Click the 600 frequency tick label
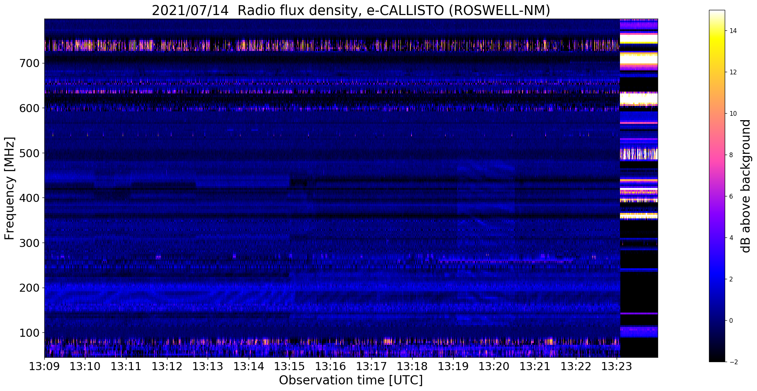Viewport: 757px width, 391px height. [29, 108]
